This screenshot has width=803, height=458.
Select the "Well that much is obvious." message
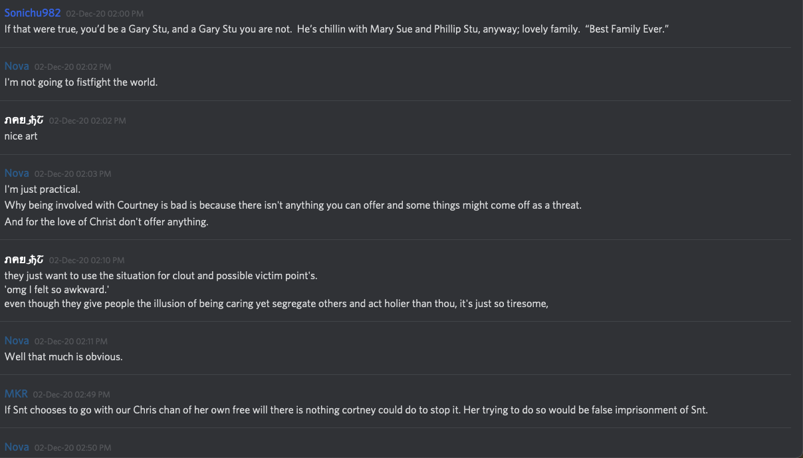(64, 357)
